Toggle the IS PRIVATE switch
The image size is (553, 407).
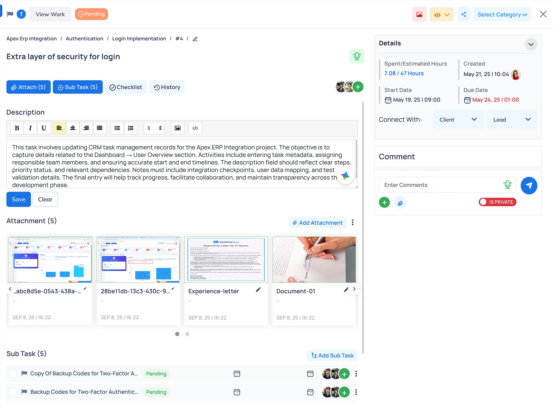497,202
